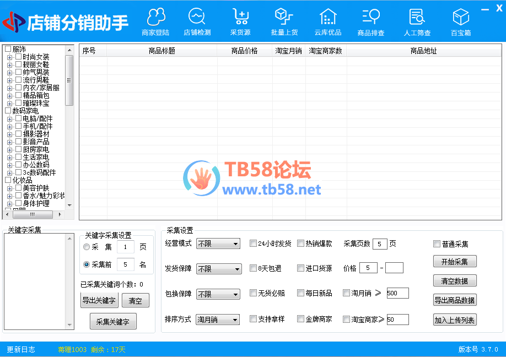Click the 采集关键字 button
506x357 pixels.
(113, 322)
